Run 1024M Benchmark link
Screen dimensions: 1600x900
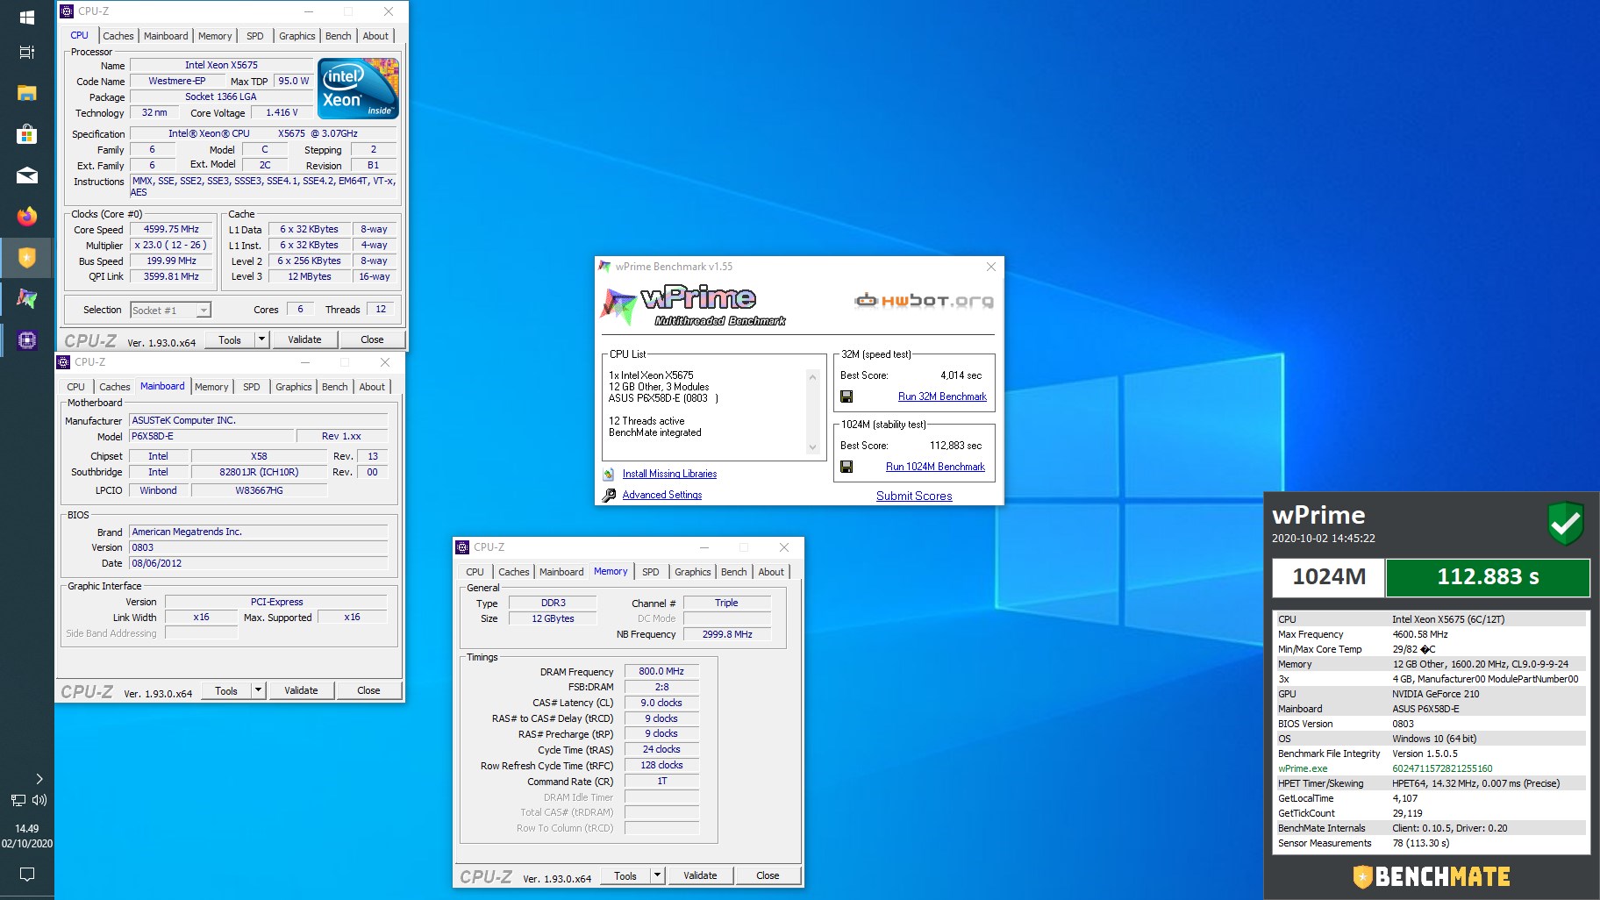click(x=935, y=467)
